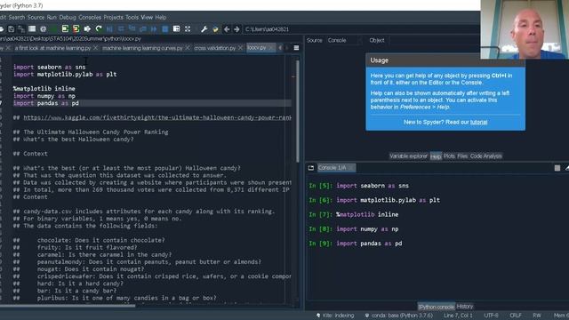Interrupt kernel with the console stop square
The height and width of the screenshot is (320, 569).
(x=557, y=168)
